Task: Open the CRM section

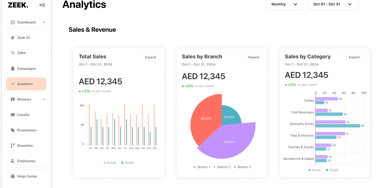Action: 26,53
